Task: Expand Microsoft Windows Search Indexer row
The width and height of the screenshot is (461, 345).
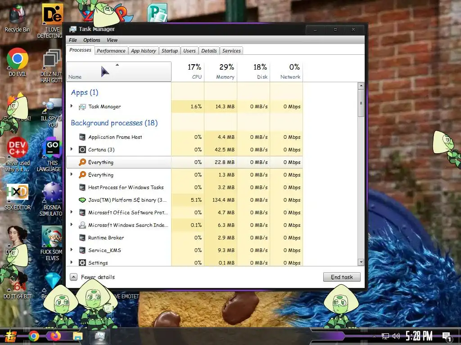Action: [72, 225]
